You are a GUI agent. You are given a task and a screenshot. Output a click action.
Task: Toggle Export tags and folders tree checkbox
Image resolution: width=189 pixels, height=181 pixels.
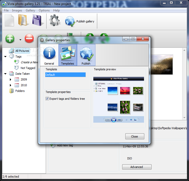47,99
